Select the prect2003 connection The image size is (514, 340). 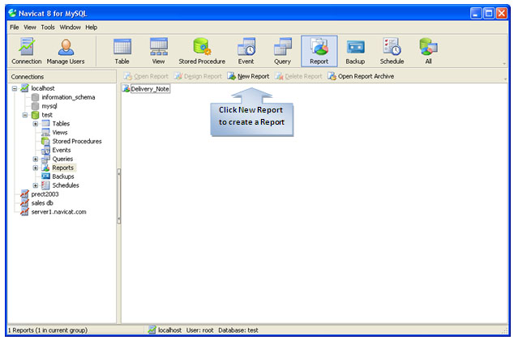pos(45,194)
